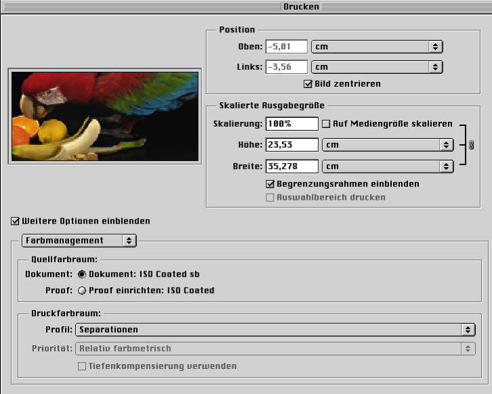
Task: Click the Links position input field
Action: click(x=287, y=67)
